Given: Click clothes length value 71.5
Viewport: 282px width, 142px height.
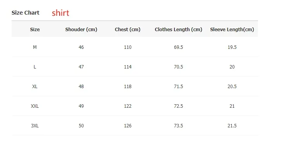Looking at the screenshot, I should pyautogui.click(x=178, y=87).
